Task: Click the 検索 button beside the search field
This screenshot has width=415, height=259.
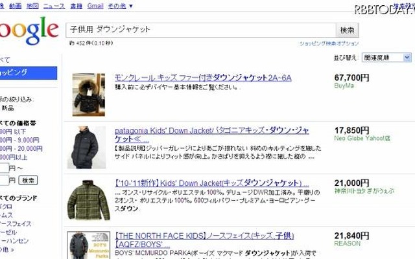Action: coord(348,30)
